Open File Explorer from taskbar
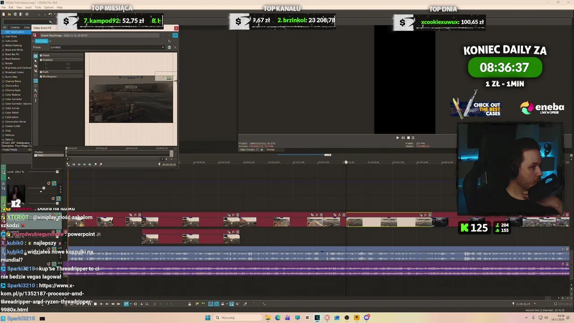Image resolution: width=574 pixels, height=323 pixels. pyautogui.click(x=268, y=318)
